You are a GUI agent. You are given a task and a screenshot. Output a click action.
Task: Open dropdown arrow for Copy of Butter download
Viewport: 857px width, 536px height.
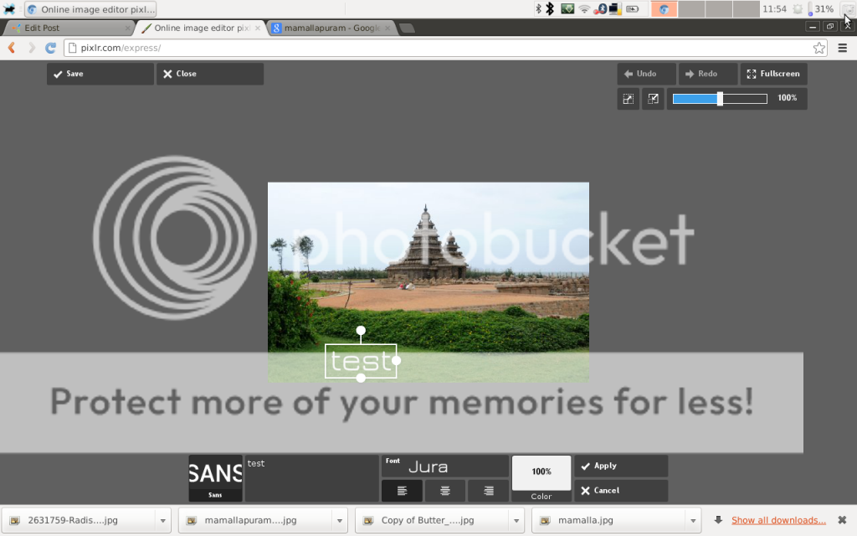point(516,520)
